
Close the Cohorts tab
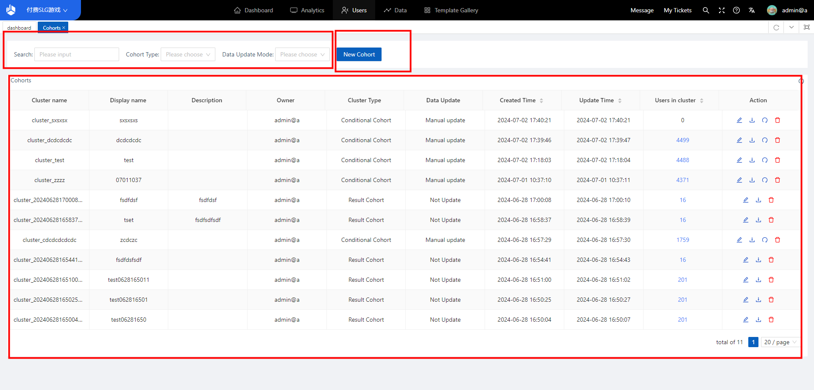coord(64,28)
